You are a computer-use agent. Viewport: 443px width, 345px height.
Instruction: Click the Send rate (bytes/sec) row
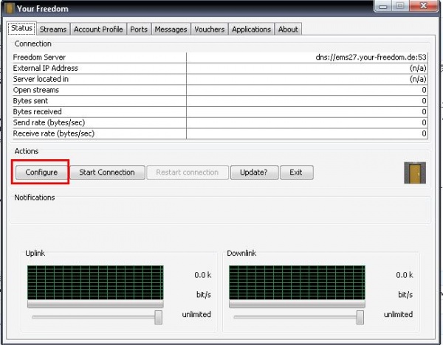pos(220,122)
